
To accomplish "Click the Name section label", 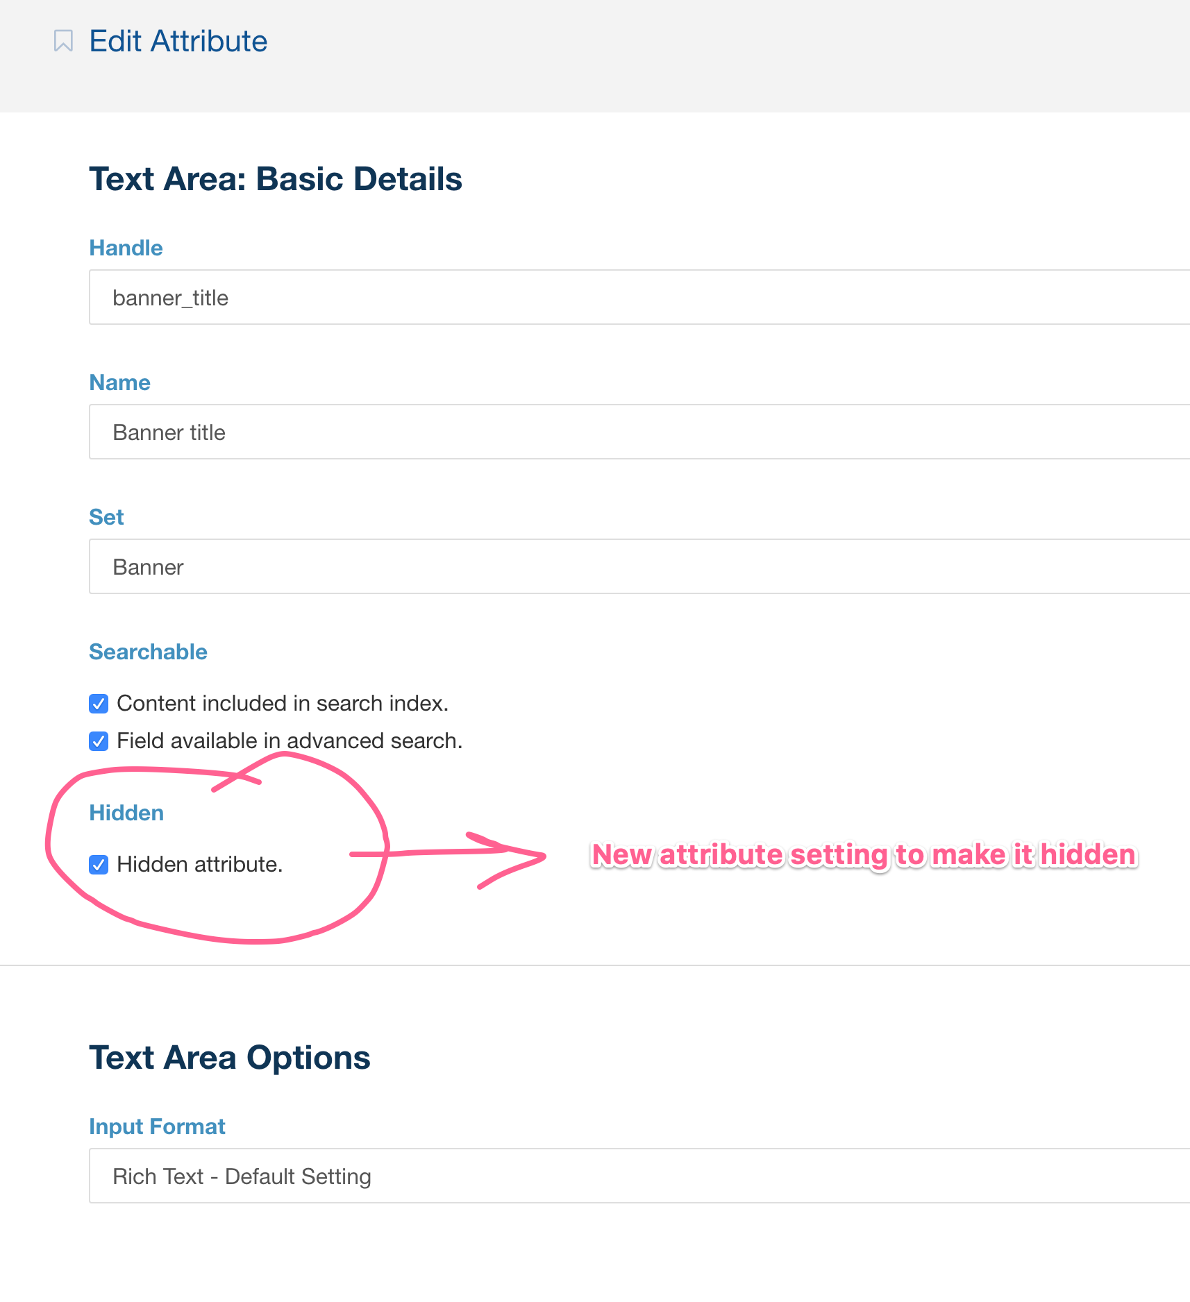I will pos(119,382).
